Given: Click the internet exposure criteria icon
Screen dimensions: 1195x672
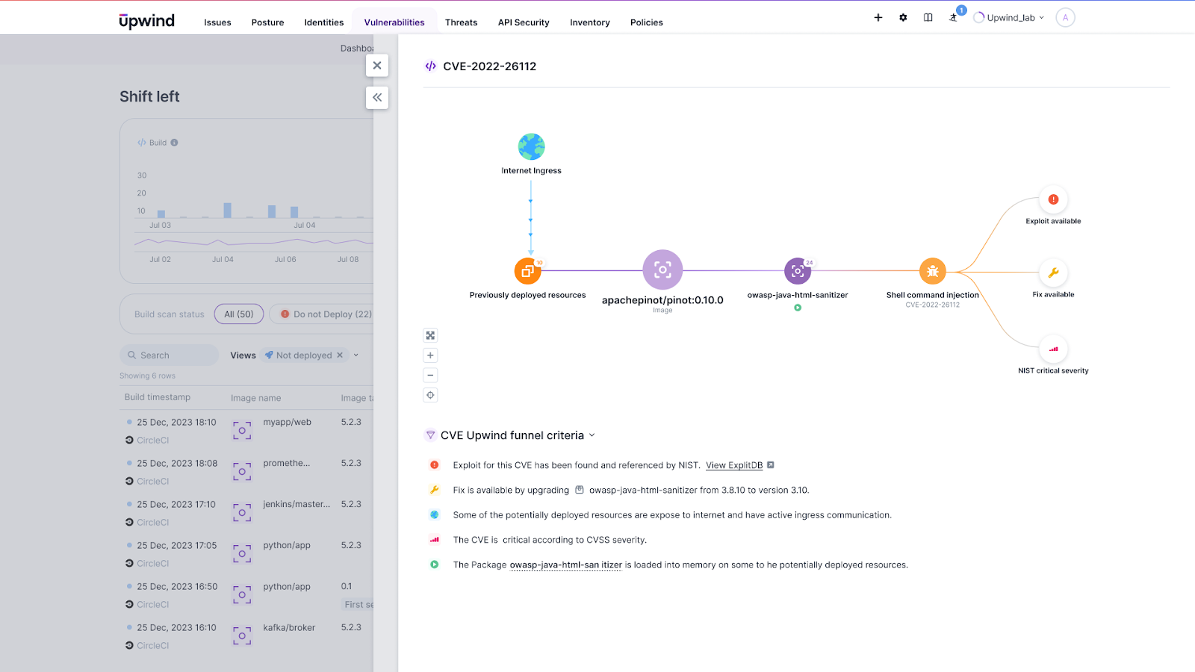Looking at the screenshot, I should [434, 514].
